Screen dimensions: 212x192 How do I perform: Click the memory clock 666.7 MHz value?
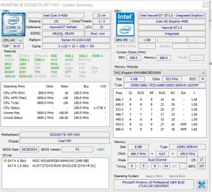click(x=138, y=154)
